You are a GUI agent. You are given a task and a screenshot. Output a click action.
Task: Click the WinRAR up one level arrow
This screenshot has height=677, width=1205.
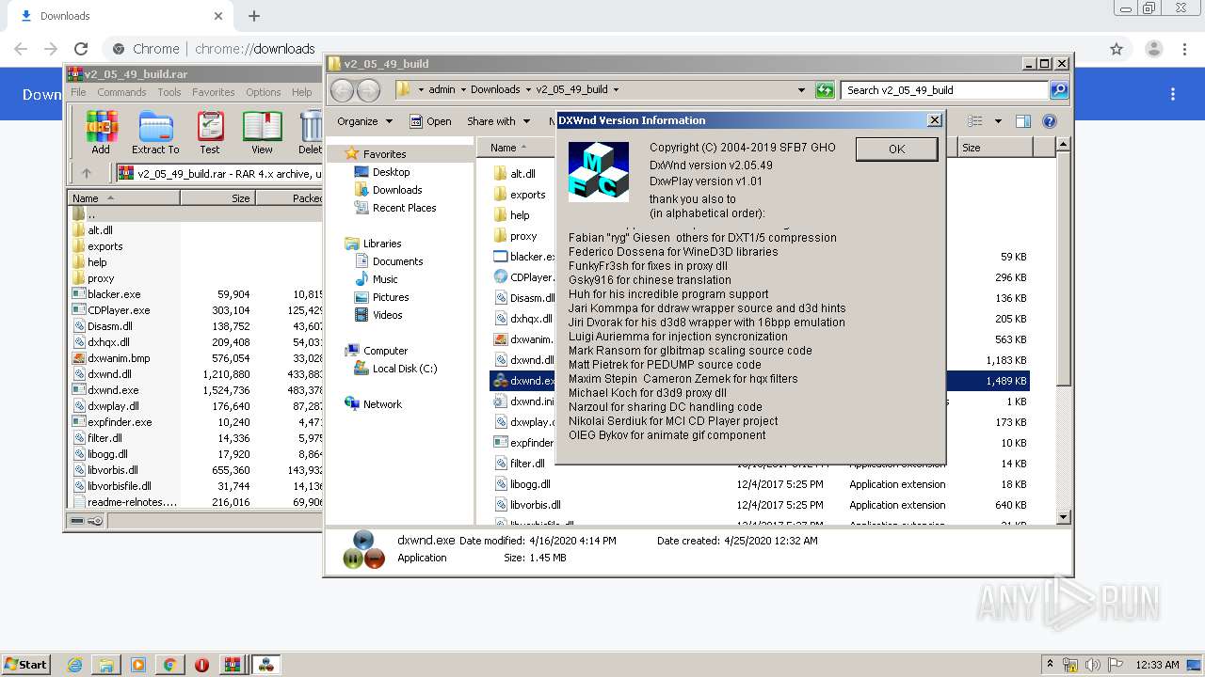coord(87,173)
